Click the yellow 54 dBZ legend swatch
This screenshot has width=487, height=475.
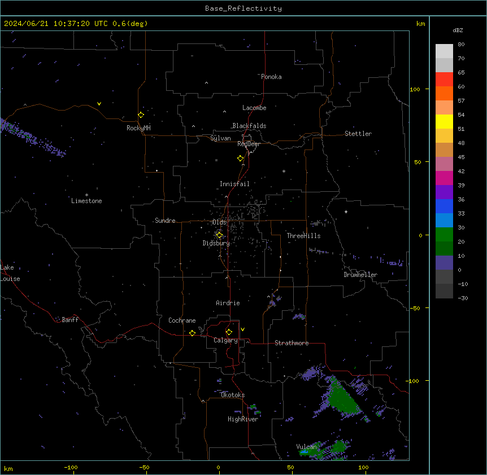[x=444, y=121]
